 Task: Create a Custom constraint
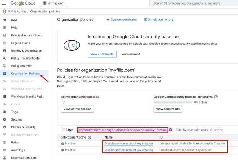121,20
